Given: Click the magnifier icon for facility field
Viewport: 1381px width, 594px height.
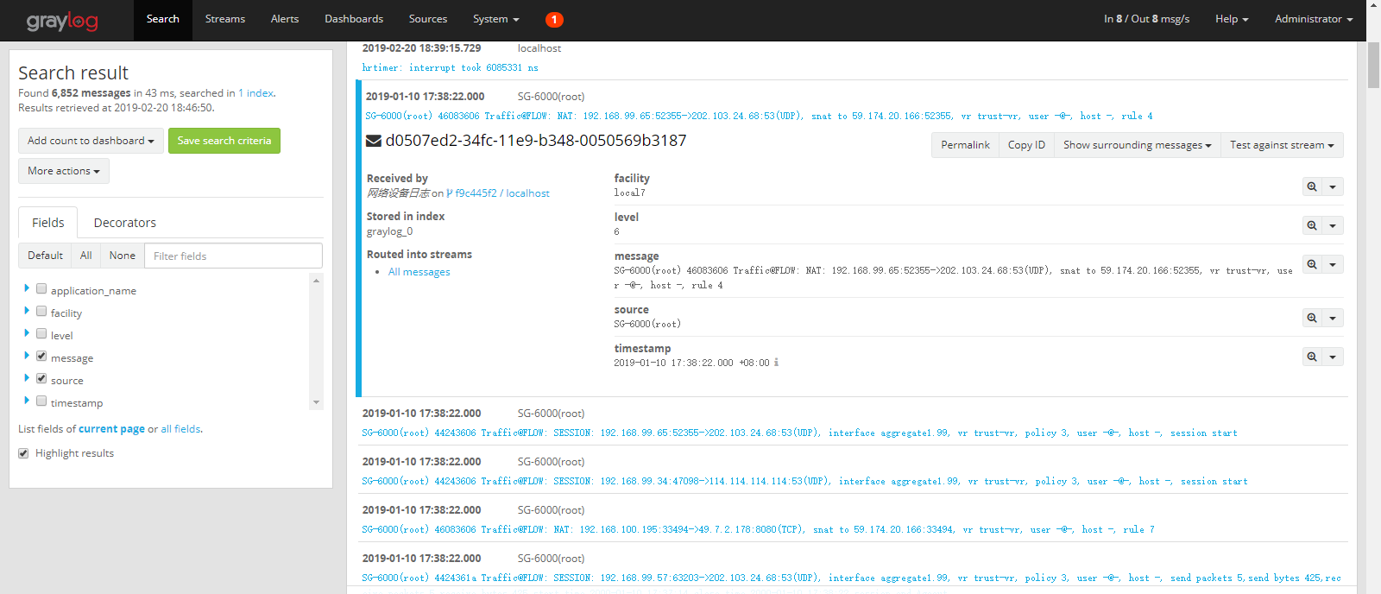Looking at the screenshot, I should pyautogui.click(x=1312, y=186).
